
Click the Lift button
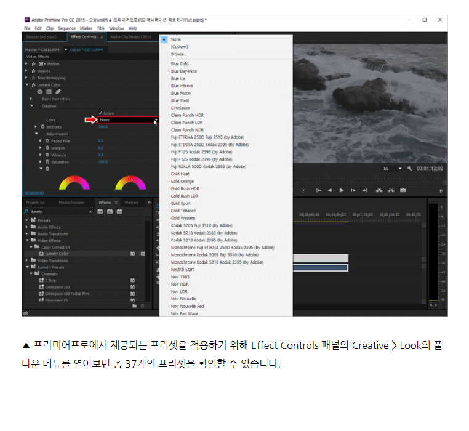[379, 190]
